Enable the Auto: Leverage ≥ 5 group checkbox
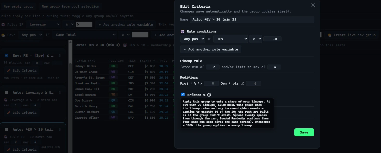This screenshot has width=381, height=153. pyautogui.click(x=6, y=92)
